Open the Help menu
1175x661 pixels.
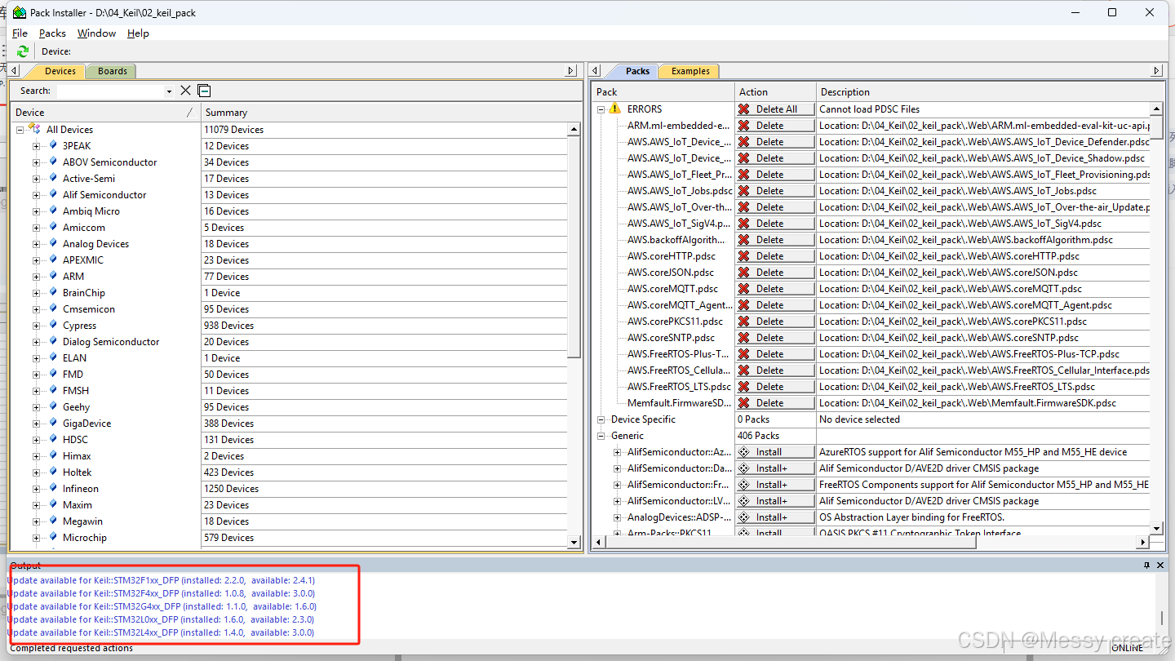click(138, 33)
